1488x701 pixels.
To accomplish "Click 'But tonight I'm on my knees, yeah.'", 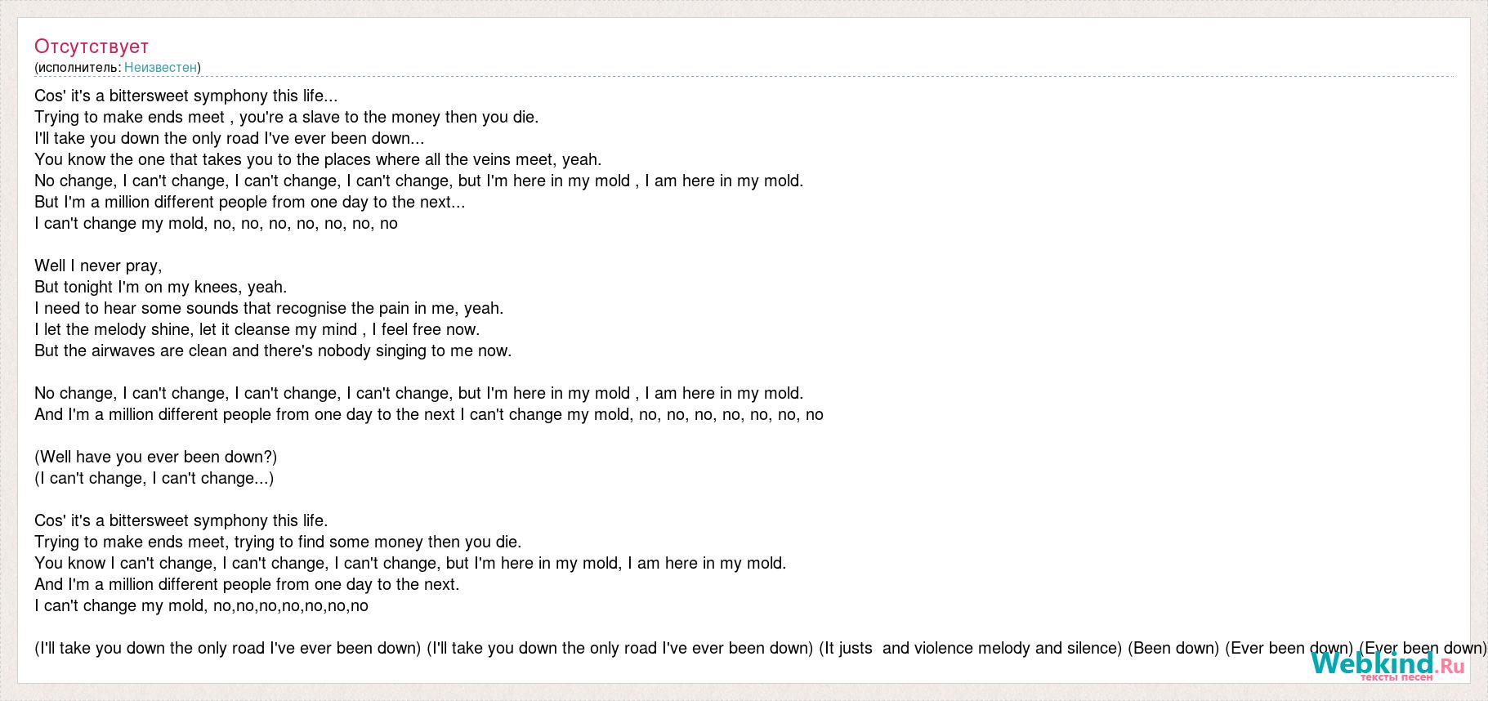I will click(161, 287).
